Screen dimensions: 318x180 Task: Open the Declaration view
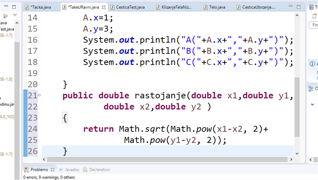pos(97,170)
